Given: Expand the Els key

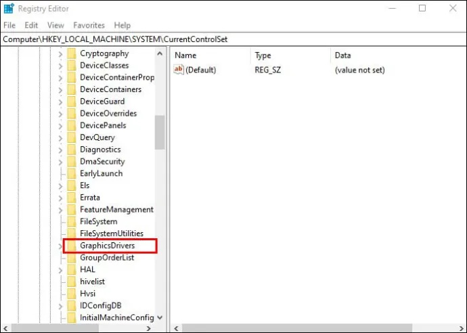Looking at the screenshot, I should tap(60, 186).
